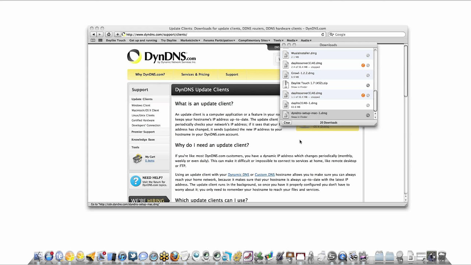The image size is (471, 265).
Task: Select the Premier Support sidebar heading
Action: click(x=143, y=132)
